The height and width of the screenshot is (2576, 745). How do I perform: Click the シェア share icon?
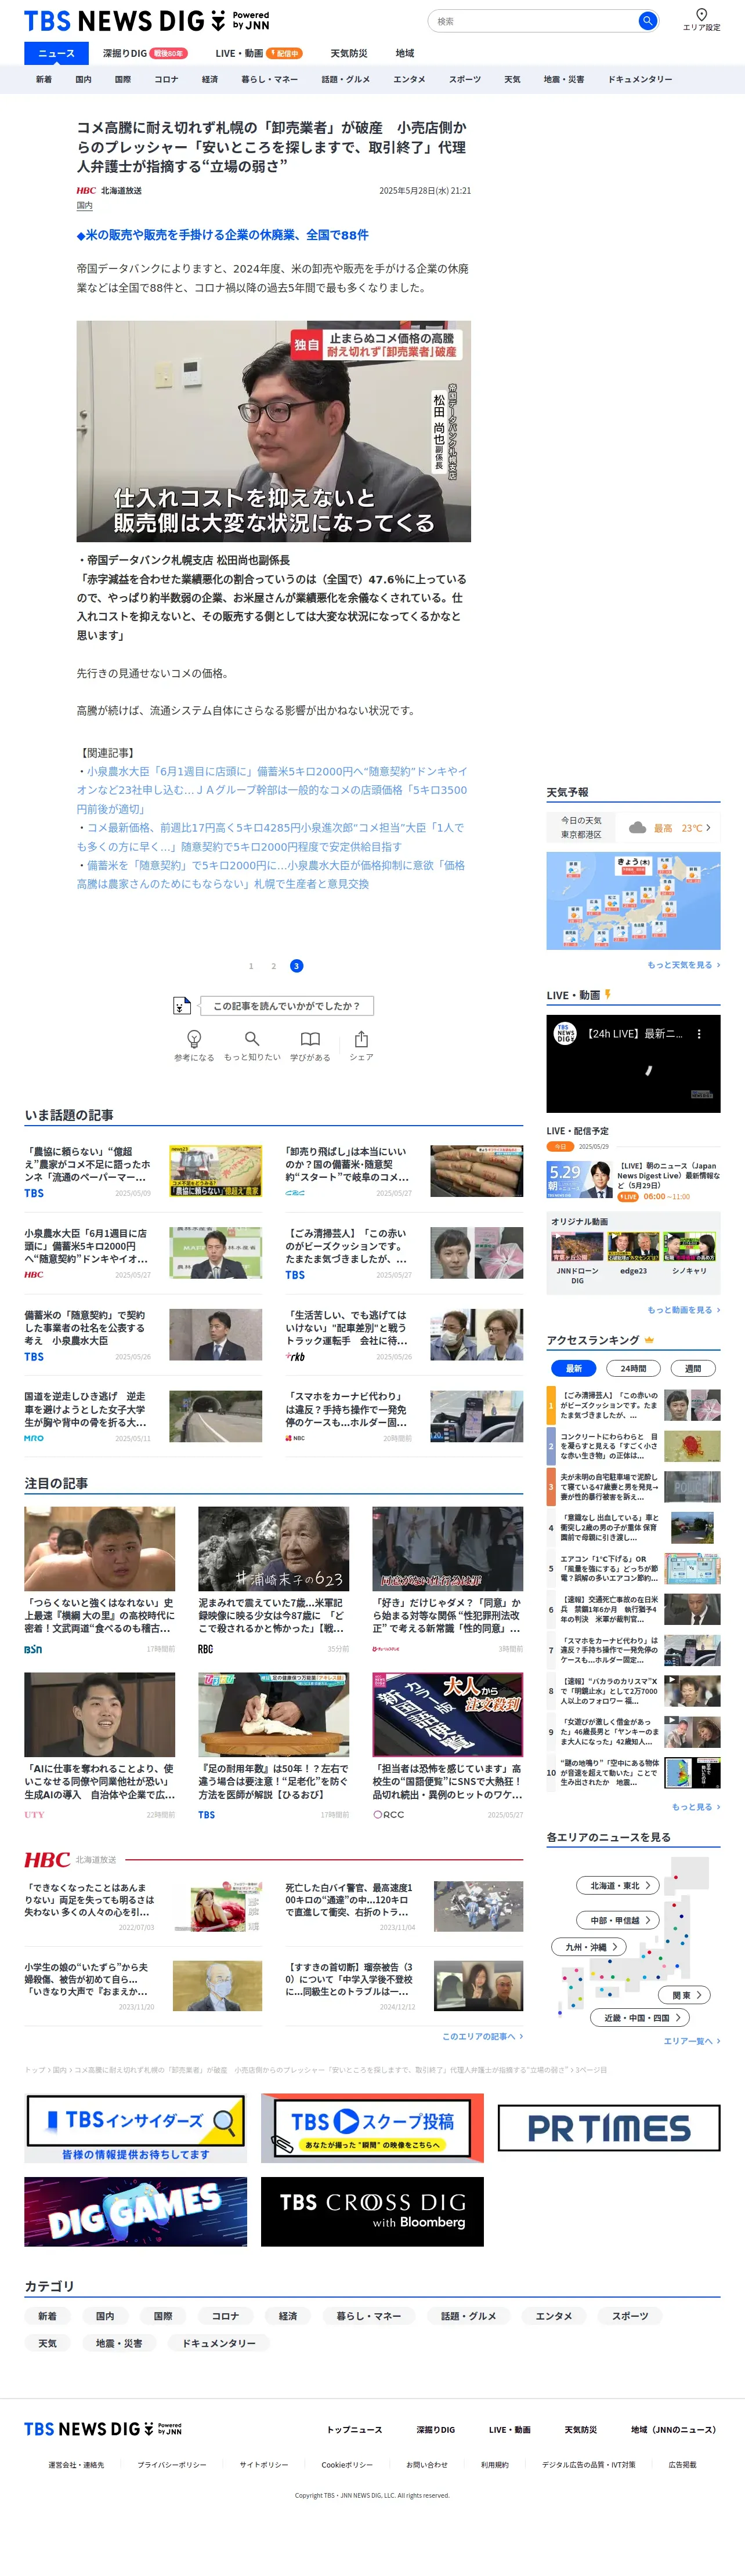[361, 1039]
